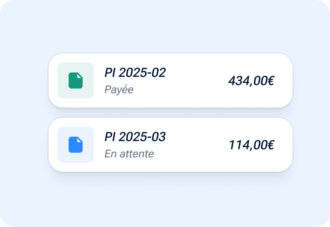Click the folded corner of the blue file icon
Viewport: 330px width, 227px height.
[79, 140]
